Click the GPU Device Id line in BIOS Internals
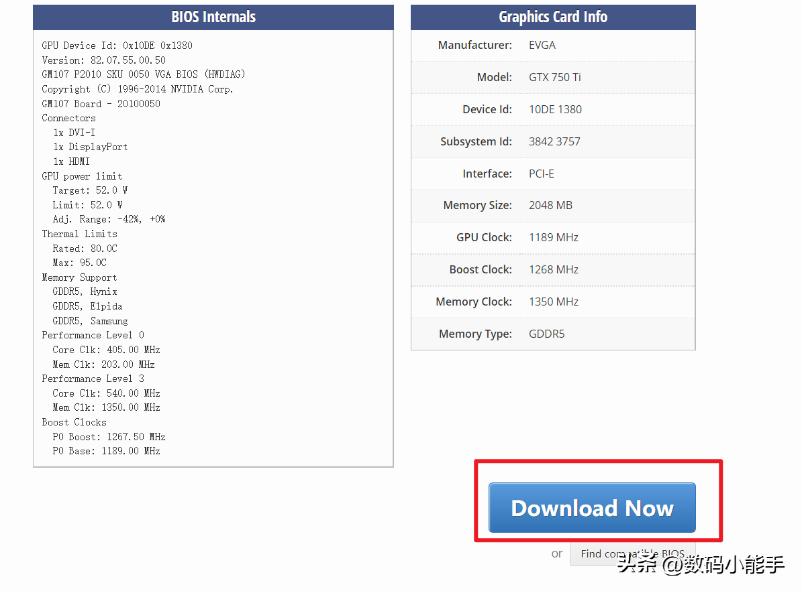The width and height of the screenshot is (802, 591). (x=117, y=46)
